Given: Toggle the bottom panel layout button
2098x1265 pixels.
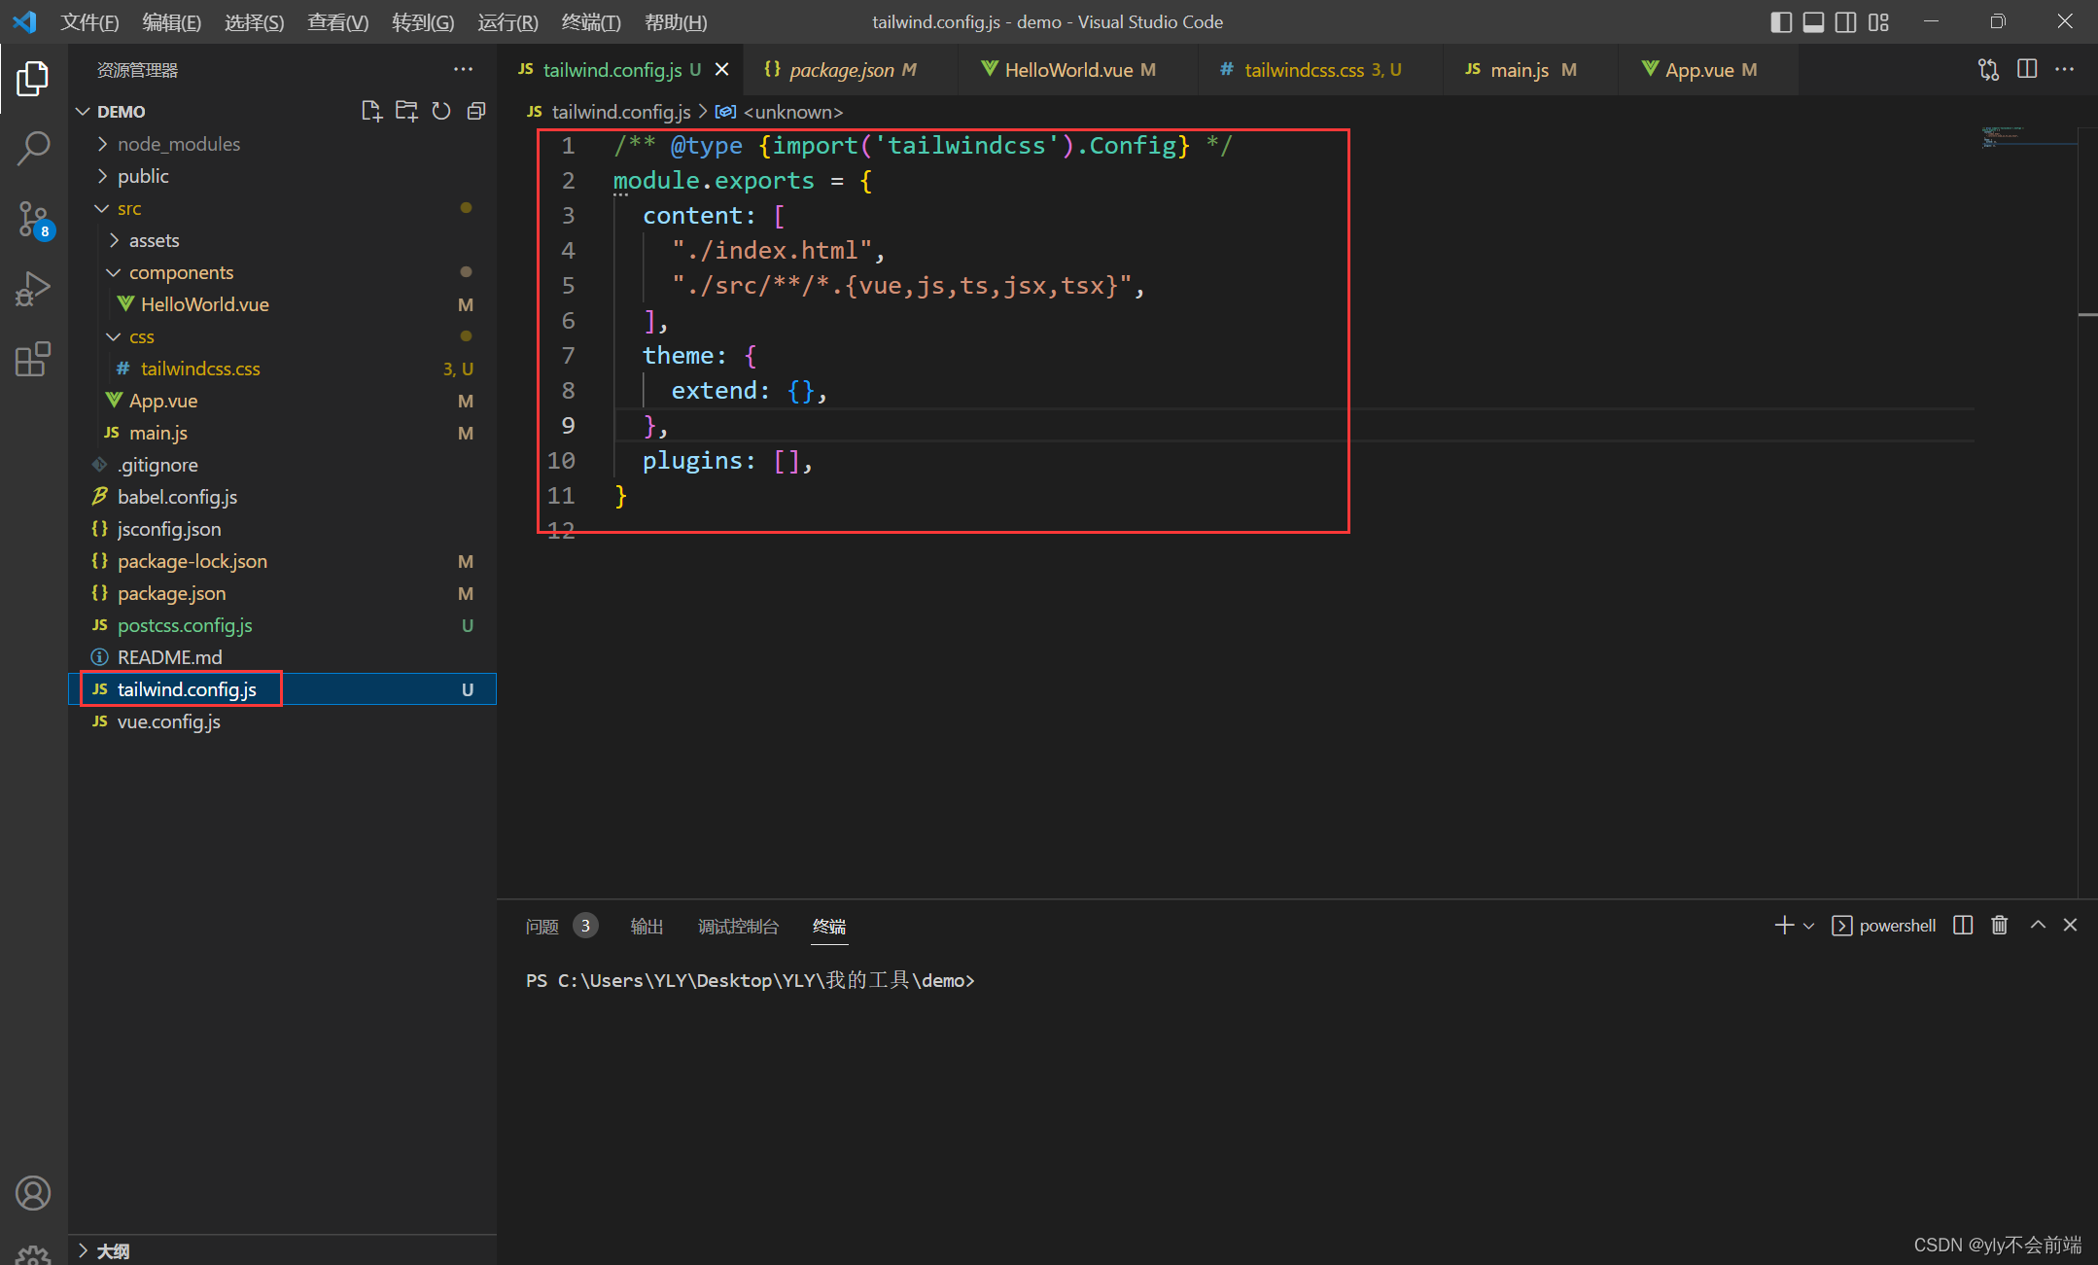Looking at the screenshot, I should [x=1813, y=21].
